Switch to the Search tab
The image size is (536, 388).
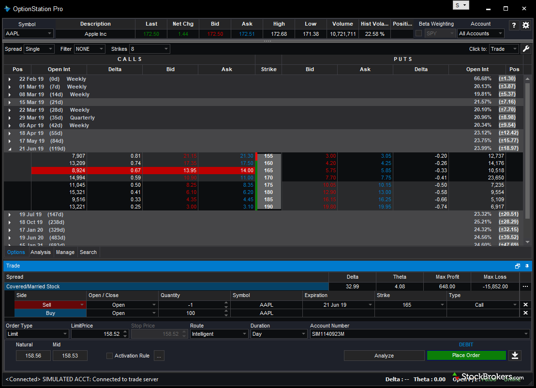[x=88, y=252]
